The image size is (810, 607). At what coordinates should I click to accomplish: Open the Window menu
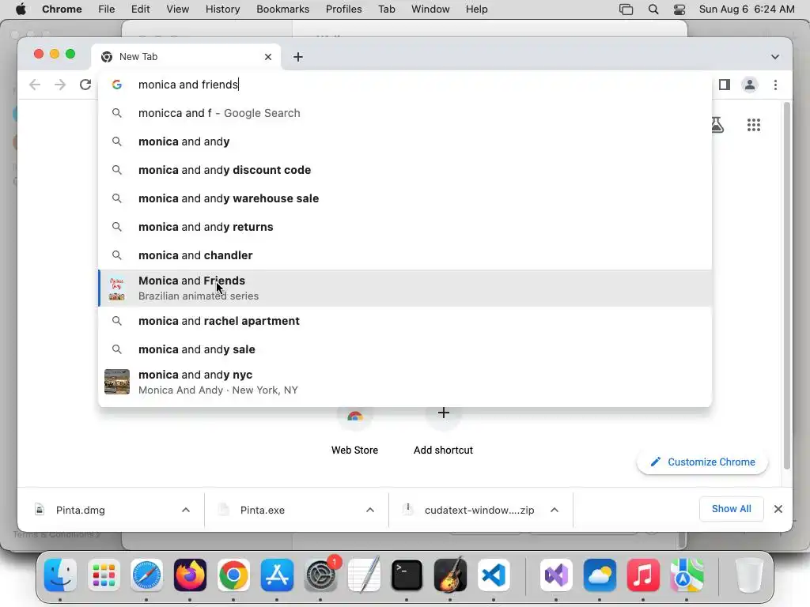[430, 9]
